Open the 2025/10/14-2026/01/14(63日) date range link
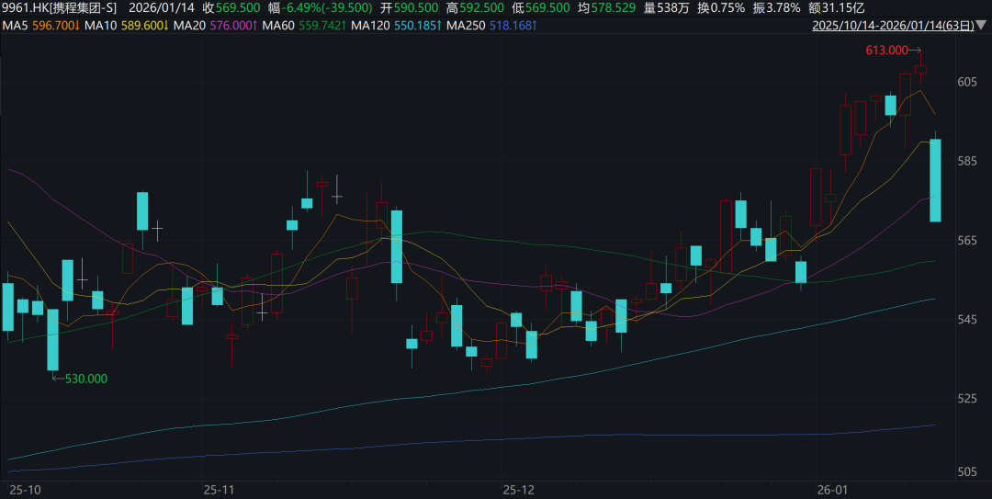This screenshot has width=992, height=499. tap(894, 26)
